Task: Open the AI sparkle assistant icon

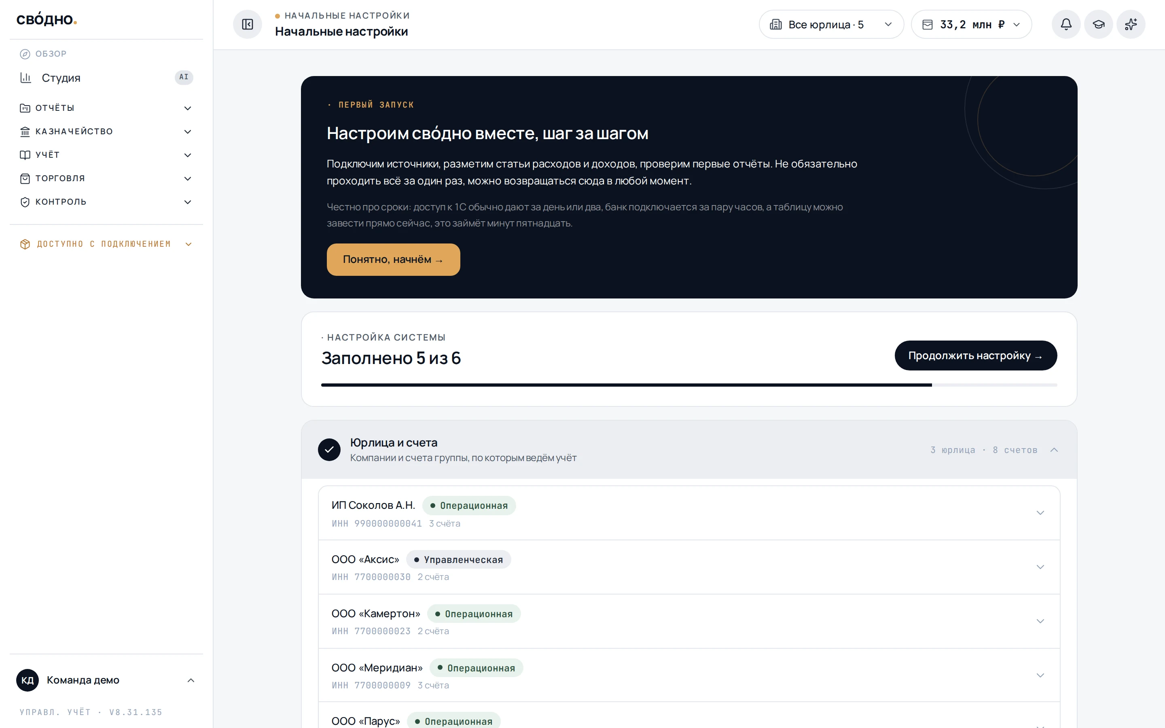Action: click(1131, 25)
